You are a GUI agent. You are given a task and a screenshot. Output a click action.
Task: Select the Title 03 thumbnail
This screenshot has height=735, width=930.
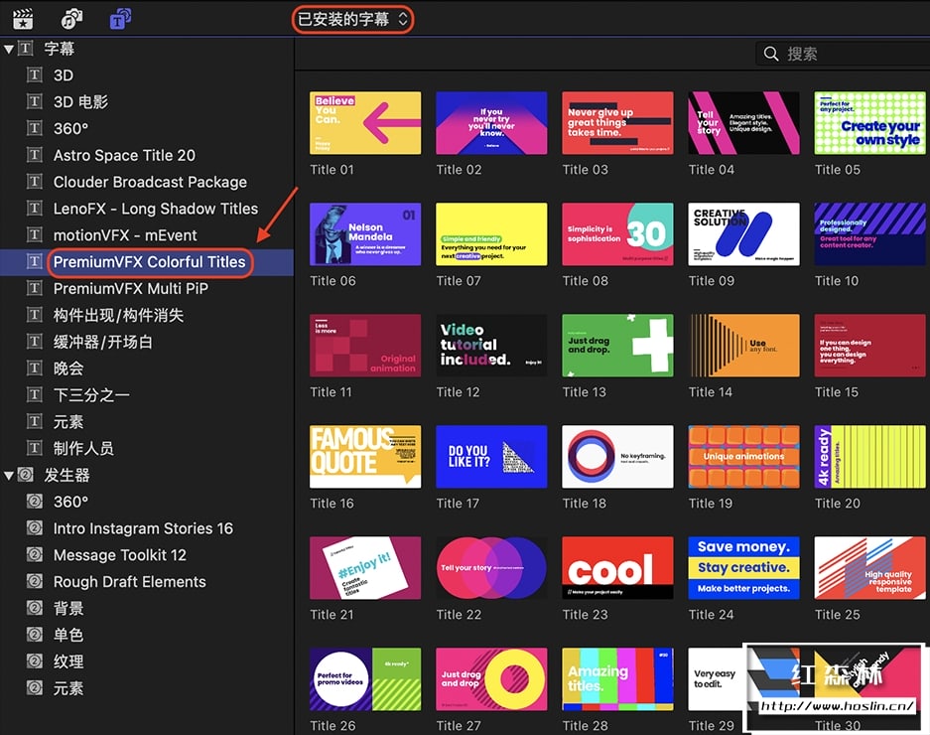(x=618, y=123)
